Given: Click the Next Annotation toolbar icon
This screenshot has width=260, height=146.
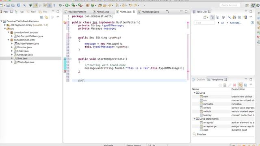Looking at the screenshot, I should coord(117,5).
